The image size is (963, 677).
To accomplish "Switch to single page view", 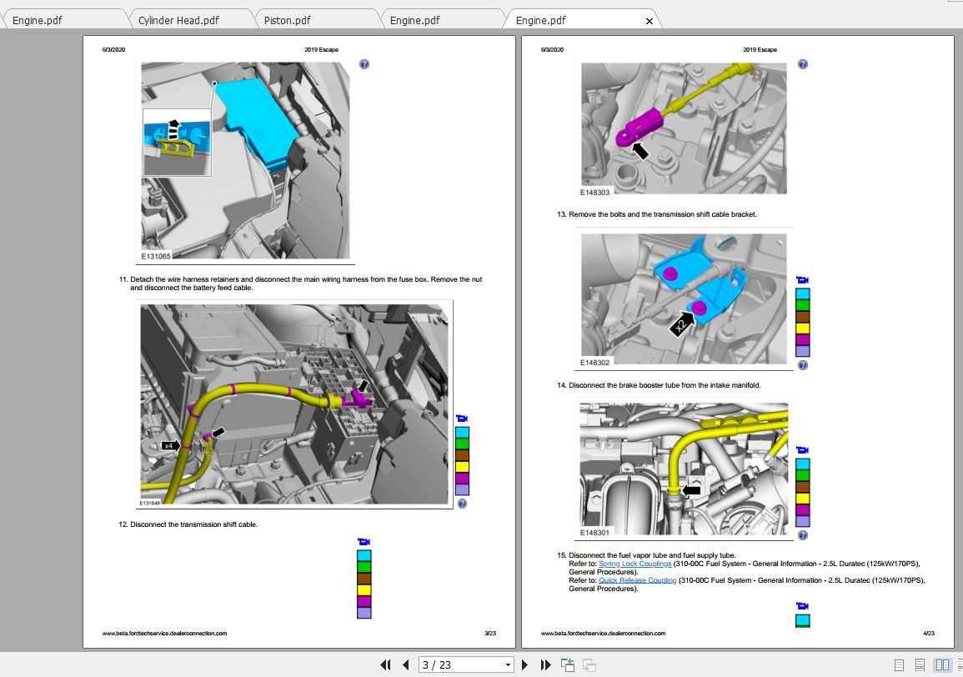I will coord(899,665).
